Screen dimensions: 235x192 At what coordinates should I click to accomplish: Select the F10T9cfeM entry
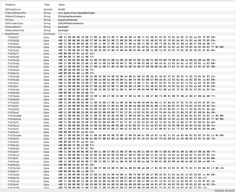pyautogui.click(x=14, y=47)
